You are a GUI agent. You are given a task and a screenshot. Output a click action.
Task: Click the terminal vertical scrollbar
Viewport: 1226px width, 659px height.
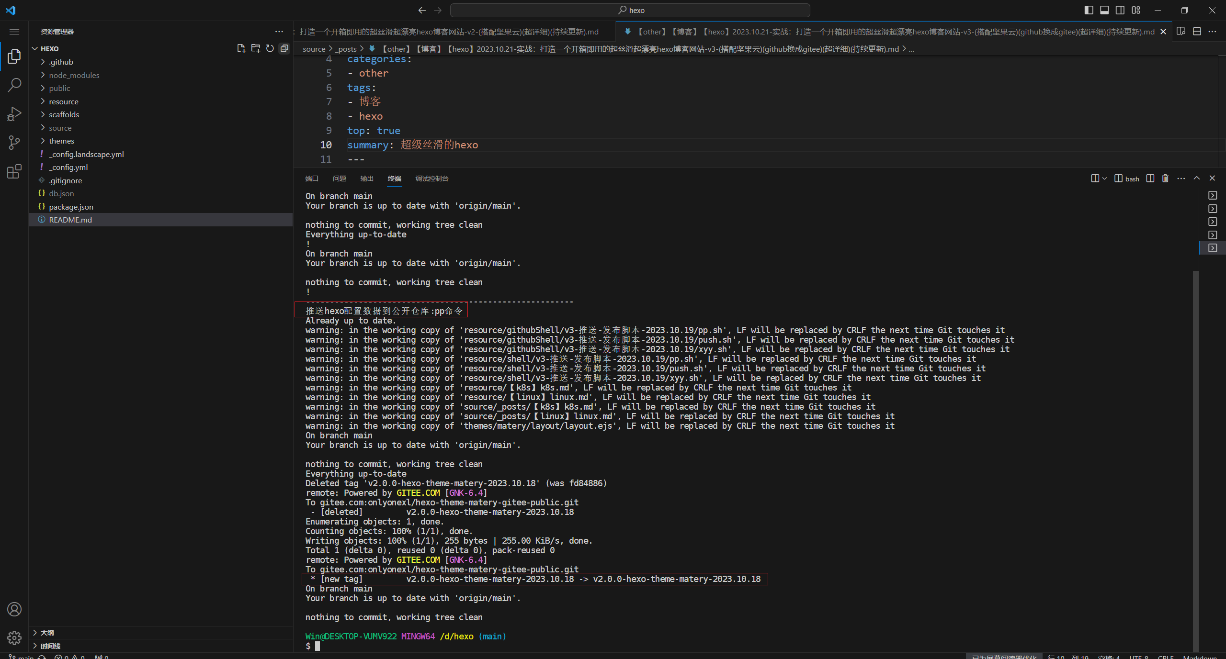(1196, 460)
